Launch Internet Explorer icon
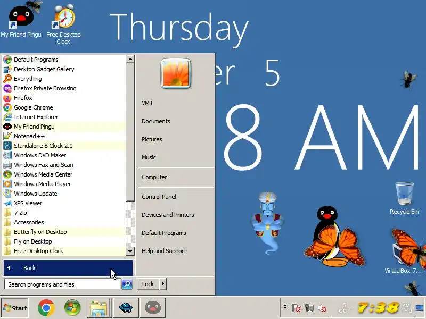426x319 pixels. click(7, 117)
